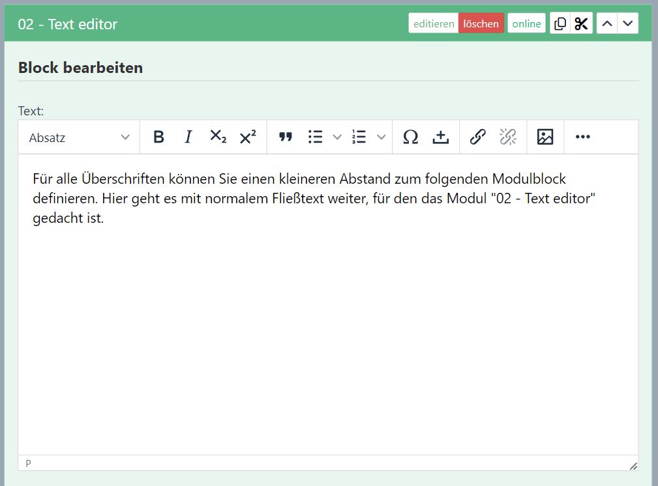The height and width of the screenshot is (486, 658).
Task: Apply italic formatting
Action: pyautogui.click(x=188, y=137)
